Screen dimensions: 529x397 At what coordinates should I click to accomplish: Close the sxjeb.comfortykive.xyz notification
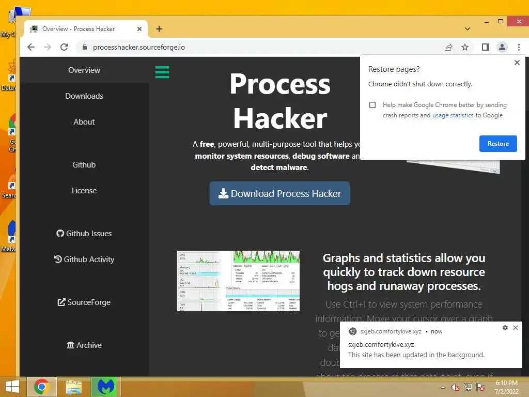(x=516, y=328)
